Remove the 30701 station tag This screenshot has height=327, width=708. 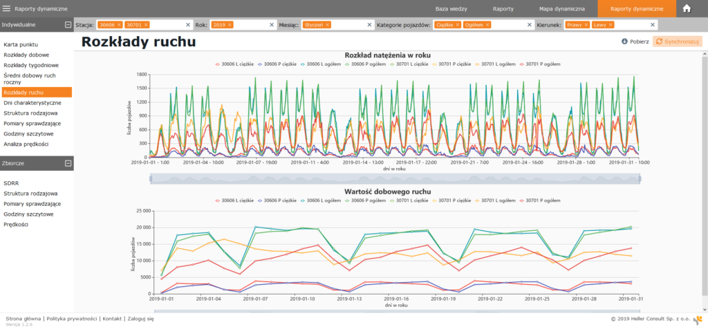click(x=147, y=25)
